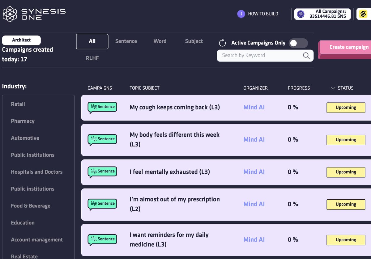Click Sentence badge for almost out of prescription
This screenshot has width=371, height=259.
(102, 204)
